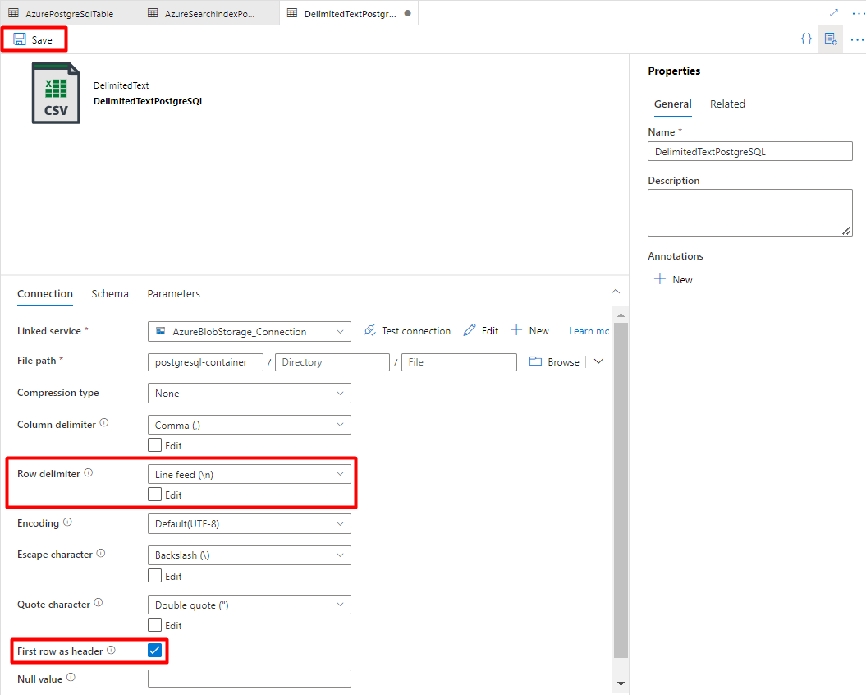This screenshot has height=695, width=866.
Task: Click info icon next to Column delimiter
Action: point(103,423)
